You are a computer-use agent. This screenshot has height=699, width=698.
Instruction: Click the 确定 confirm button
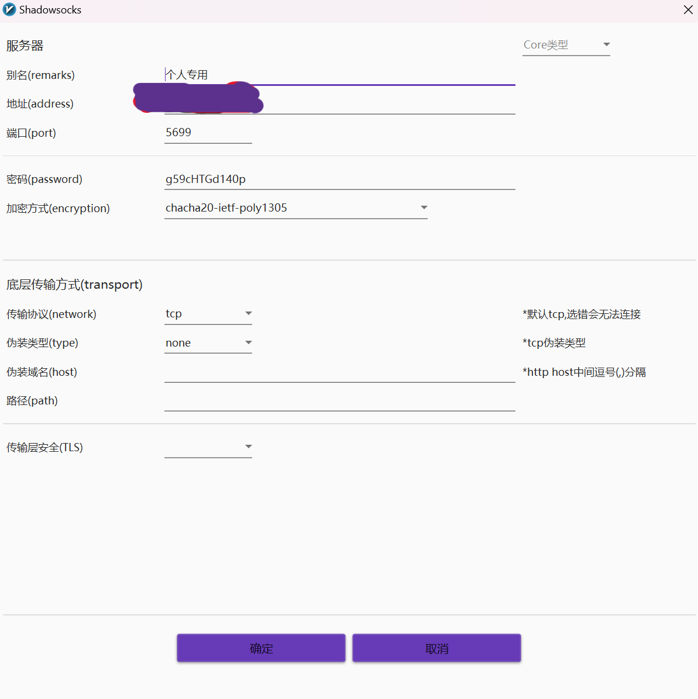click(261, 648)
